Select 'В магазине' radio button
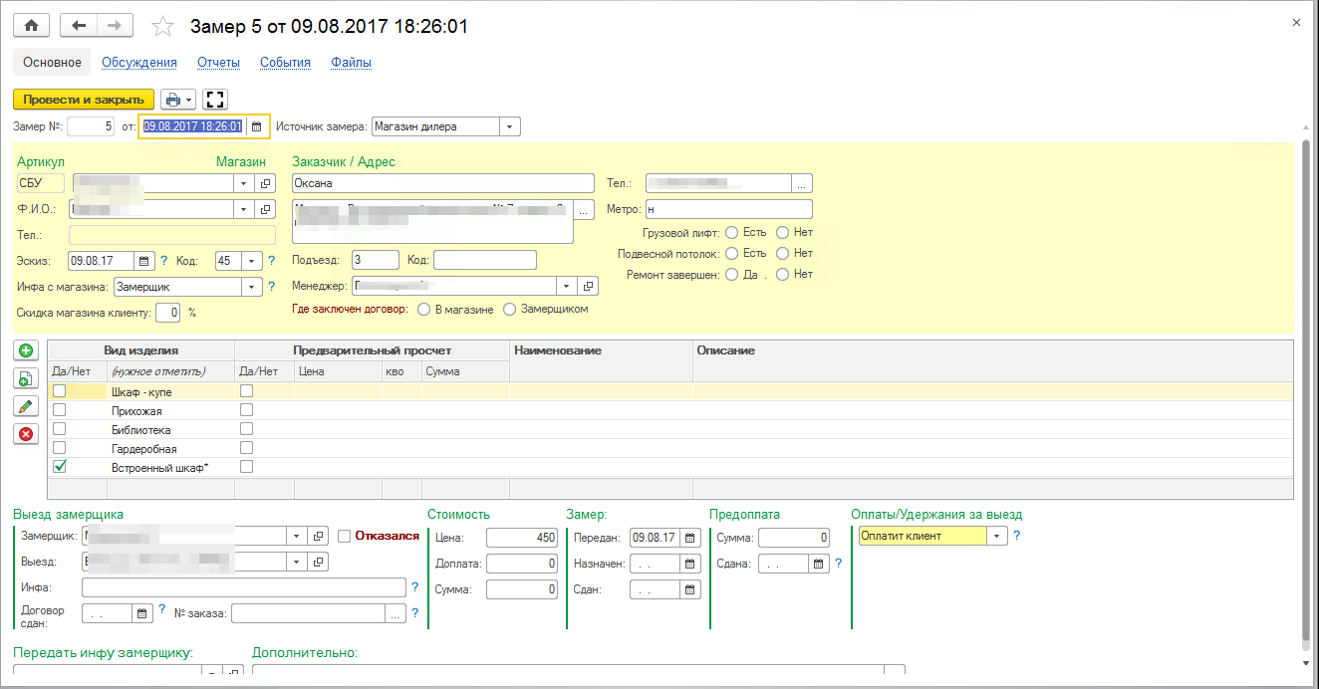This screenshot has height=689, width=1319. [x=425, y=310]
